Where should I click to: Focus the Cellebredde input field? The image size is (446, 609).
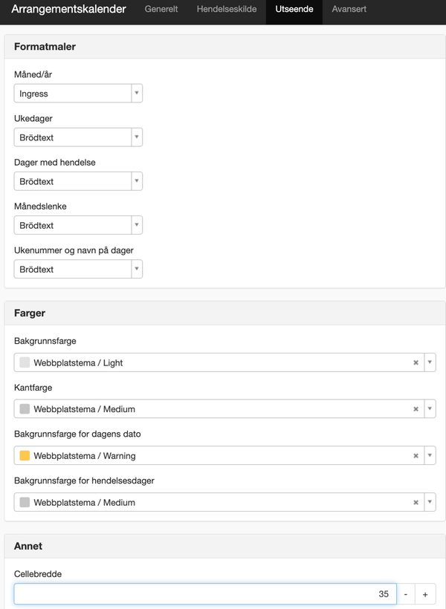tap(205, 594)
